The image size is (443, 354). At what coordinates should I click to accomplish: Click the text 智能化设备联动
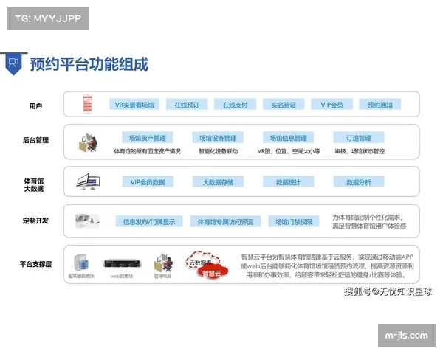click(218, 151)
